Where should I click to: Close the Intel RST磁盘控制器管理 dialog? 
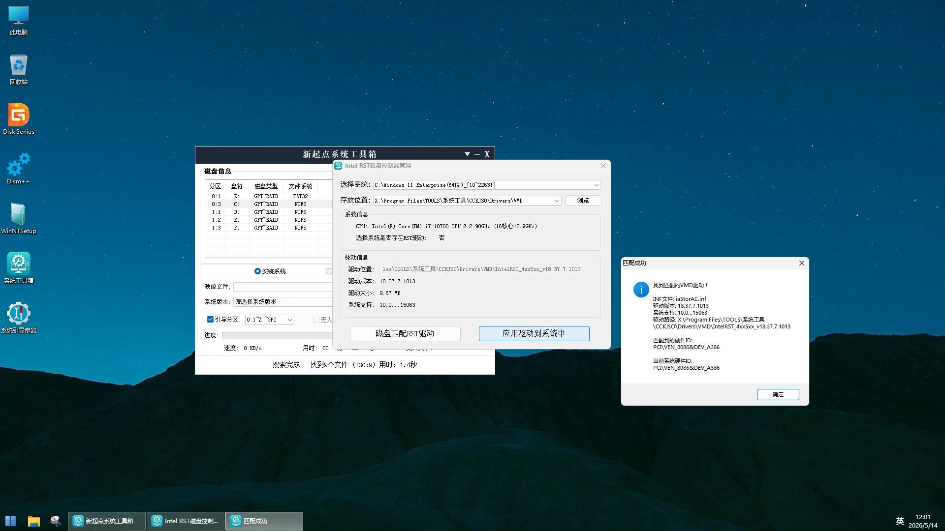(603, 166)
